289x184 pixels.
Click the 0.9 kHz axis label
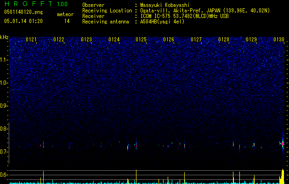click(4, 106)
